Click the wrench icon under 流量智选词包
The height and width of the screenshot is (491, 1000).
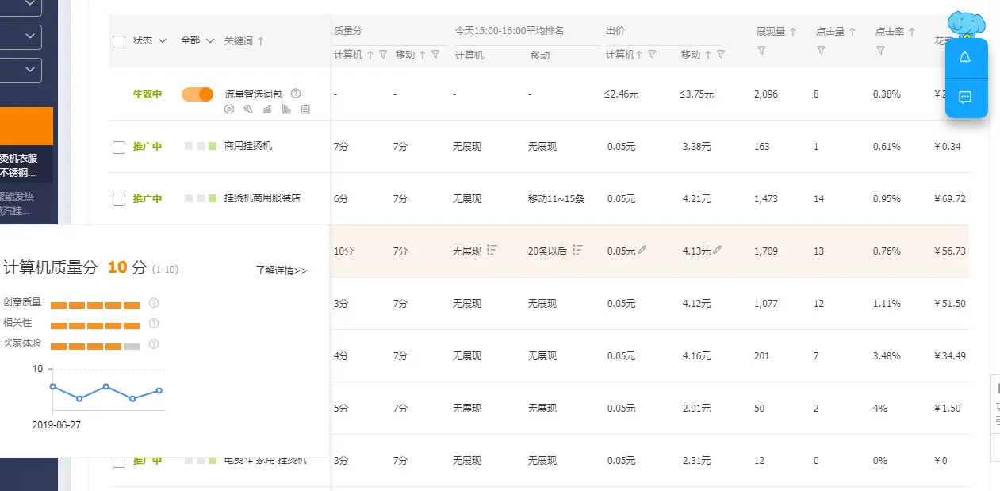[x=248, y=109]
